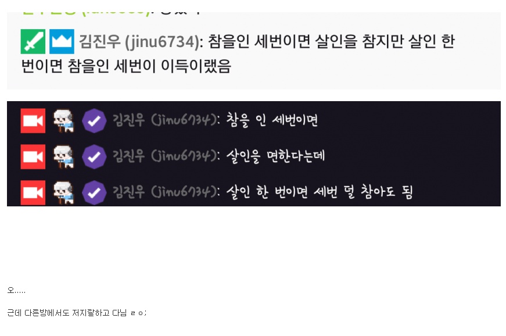Screen dimensions: 506x336
Task: Click red camera icon beside '살인을 면한다는데'
Action: 33,156
